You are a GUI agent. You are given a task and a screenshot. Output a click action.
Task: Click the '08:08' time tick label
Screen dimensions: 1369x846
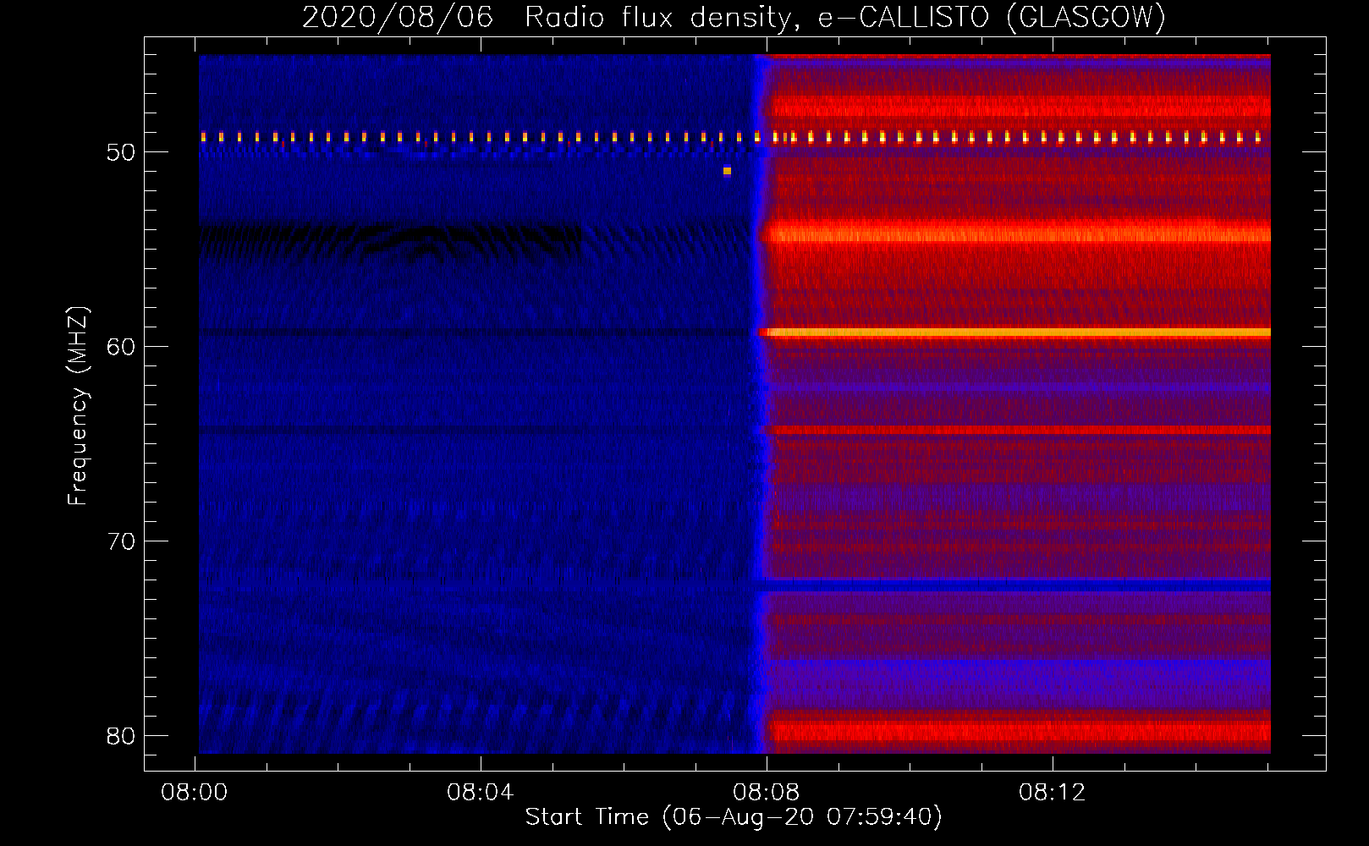click(767, 793)
